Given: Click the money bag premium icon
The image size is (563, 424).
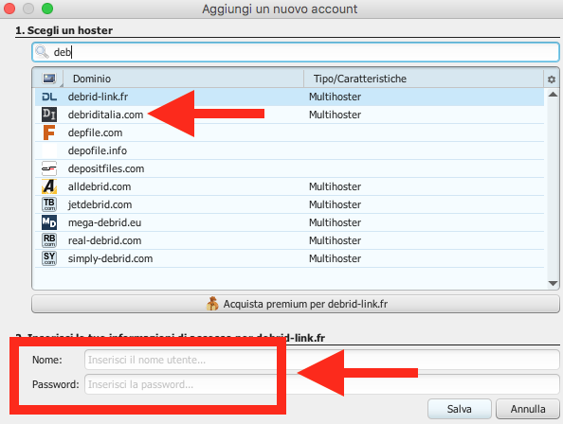Looking at the screenshot, I should [212, 304].
